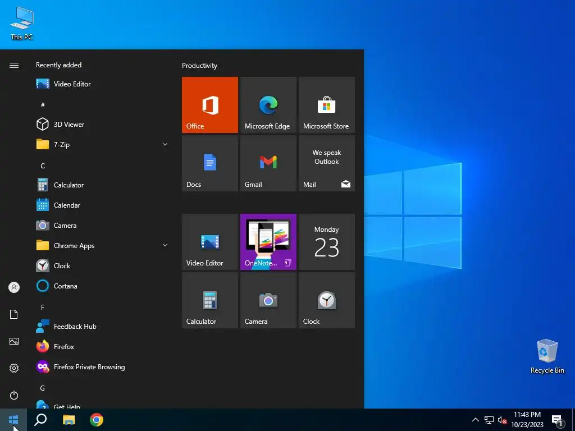Open taskbar Search
The width and height of the screenshot is (575, 431).
tap(40, 420)
